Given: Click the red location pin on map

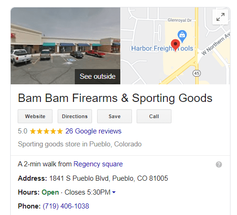Looking at the screenshot, I should (175, 45).
